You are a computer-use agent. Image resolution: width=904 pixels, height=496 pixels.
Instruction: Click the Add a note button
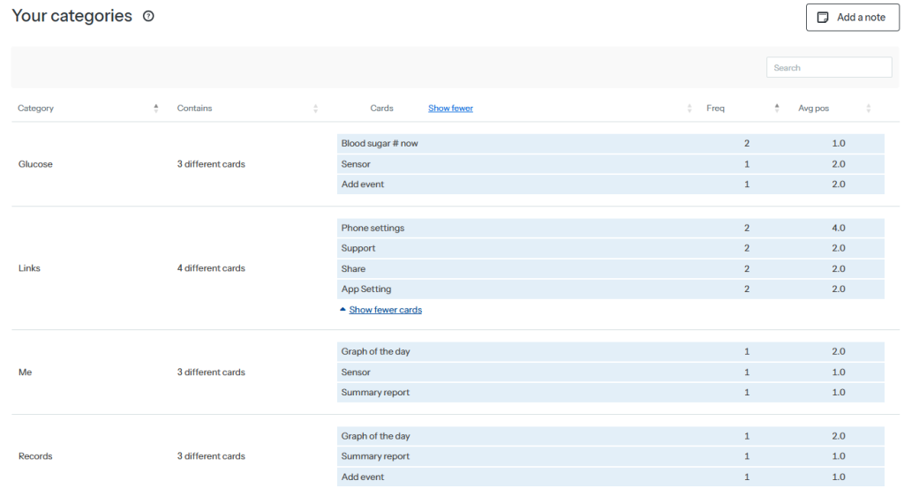[x=852, y=18]
